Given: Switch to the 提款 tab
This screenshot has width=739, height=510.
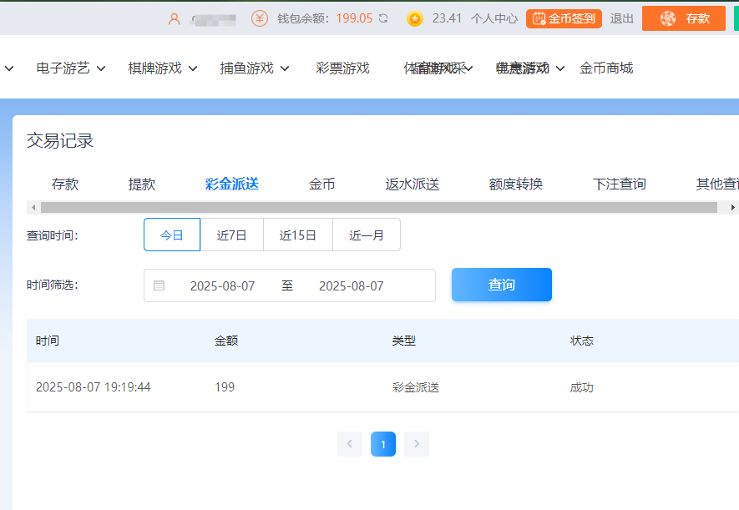Looking at the screenshot, I should pyautogui.click(x=142, y=184).
